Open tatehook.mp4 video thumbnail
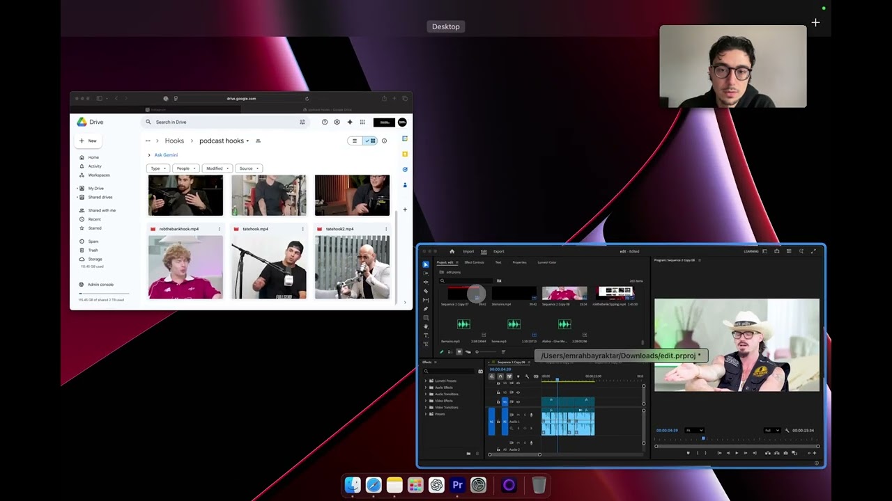The width and height of the screenshot is (892, 501). tap(268, 267)
